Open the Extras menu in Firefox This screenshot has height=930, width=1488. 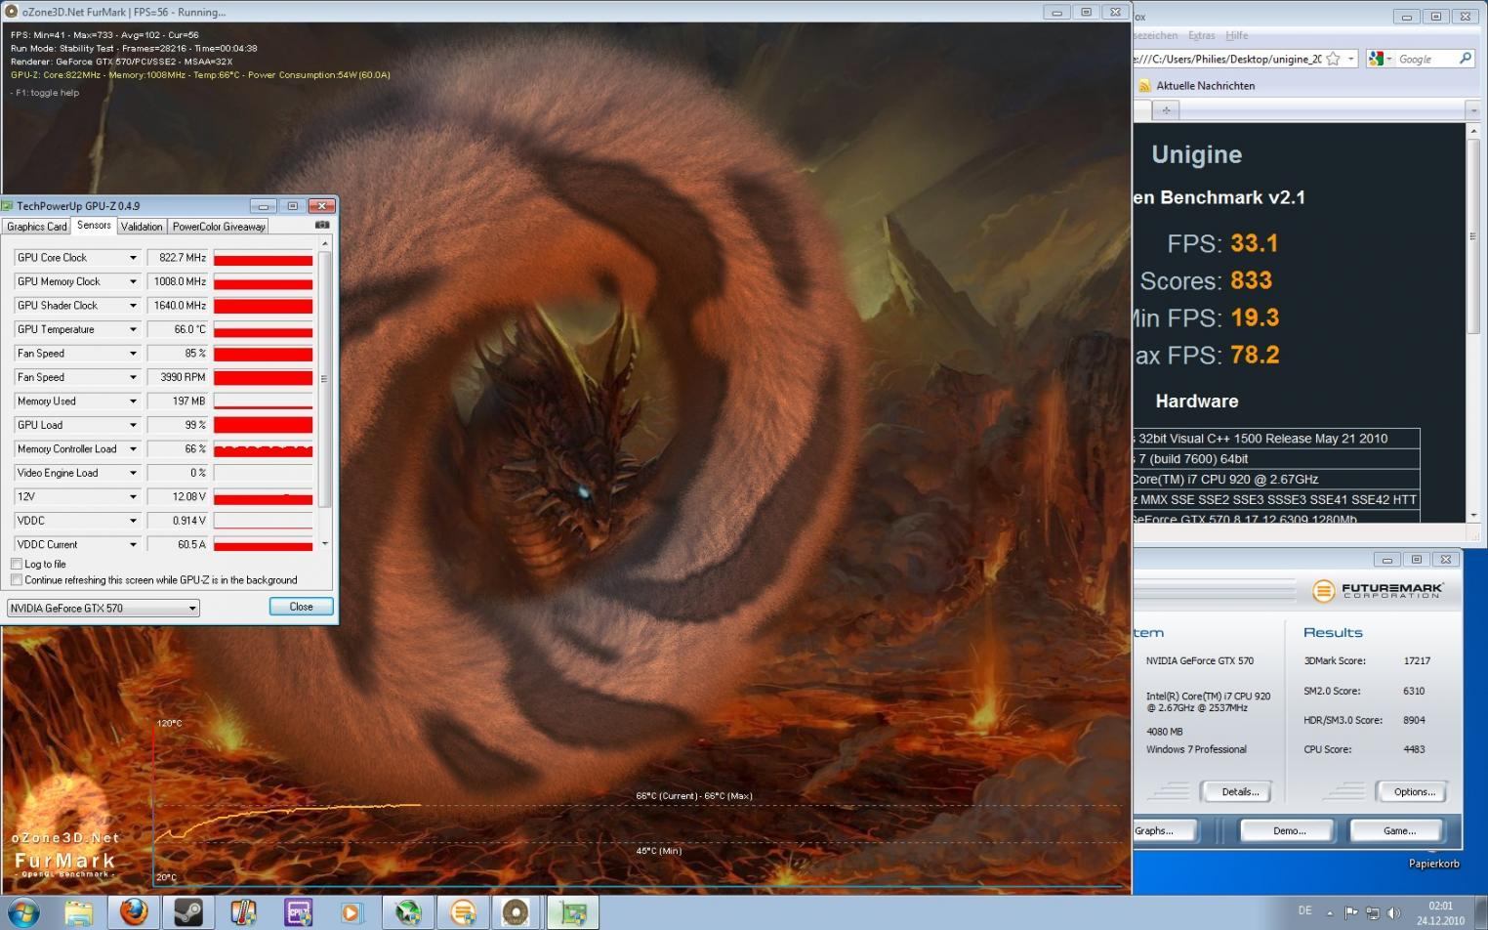click(1201, 35)
